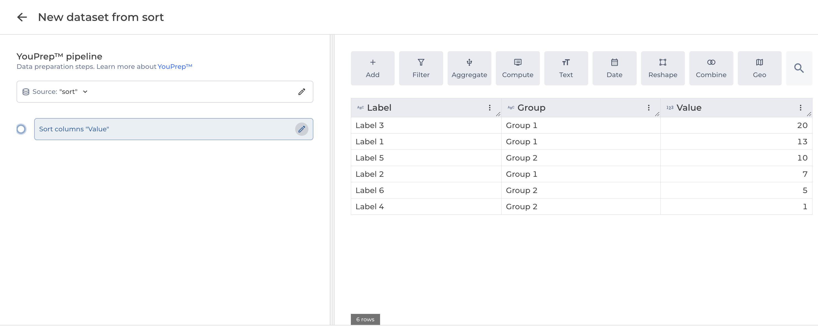This screenshot has height=326, width=818.
Task: Edit the source dataset with pencil
Action: coord(301,92)
